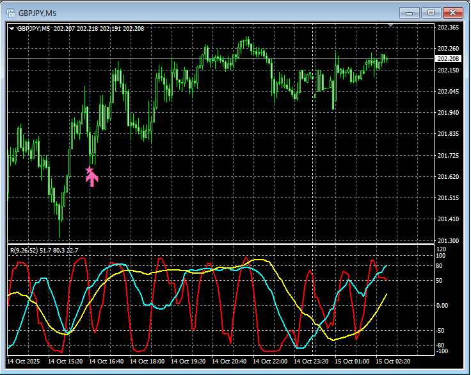Expand the GBPJPY,M5 chart header triangle
The width and height of the screenshot is (471, 375).
(x=12, y=29)
